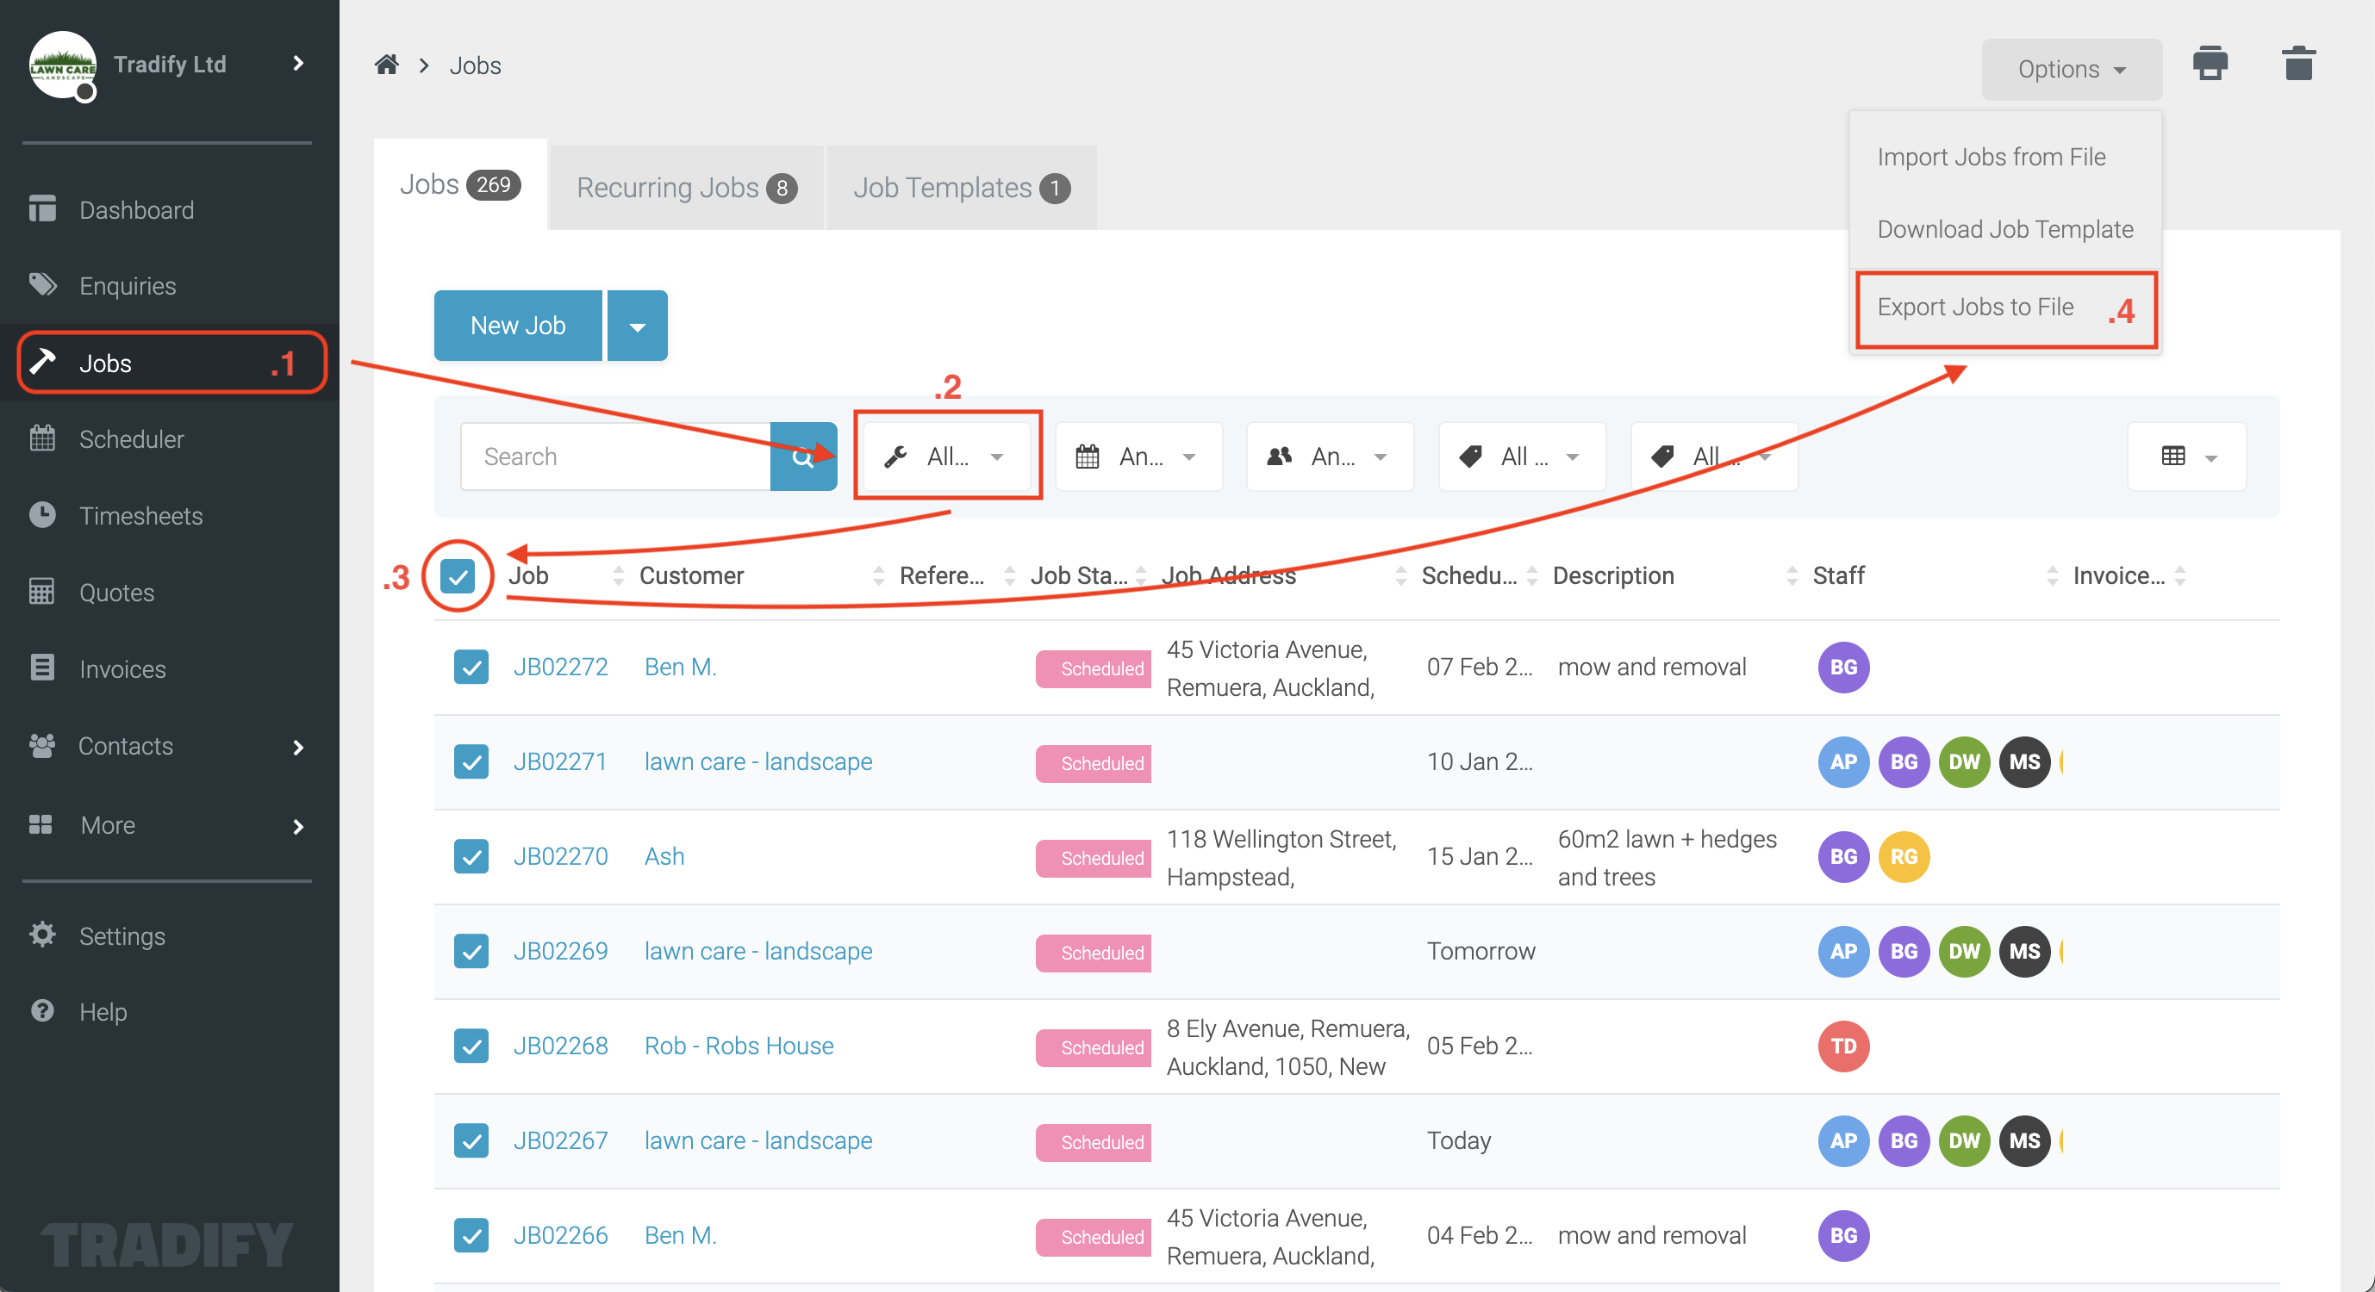
Task: Open Timesheets in the sidebar
Action: coord(140,515)
